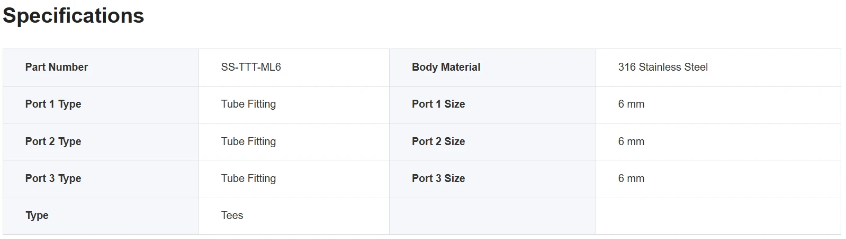Select Port 2 Type Tube Fitting value

coord(248,141)
